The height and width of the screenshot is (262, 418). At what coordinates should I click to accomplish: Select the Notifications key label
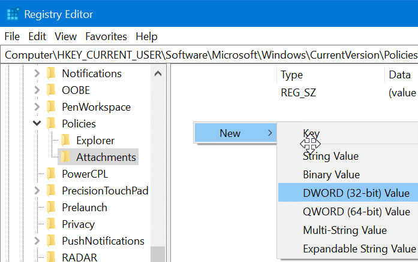pyautogui.click(x=92, y=74)
